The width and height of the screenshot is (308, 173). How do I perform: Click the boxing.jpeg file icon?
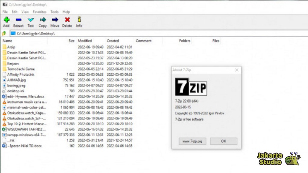[4, 86]
